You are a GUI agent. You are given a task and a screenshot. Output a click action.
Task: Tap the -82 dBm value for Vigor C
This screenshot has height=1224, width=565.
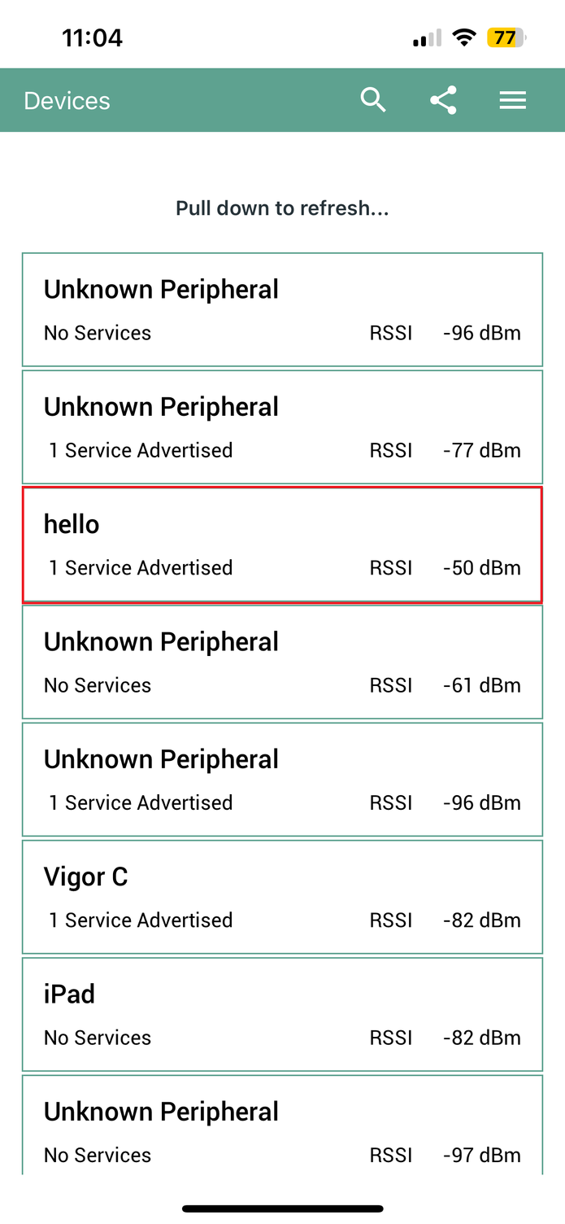[481, 920]
